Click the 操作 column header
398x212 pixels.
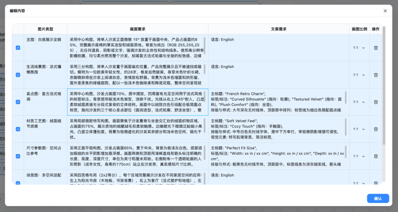click(x=376, y=29)
